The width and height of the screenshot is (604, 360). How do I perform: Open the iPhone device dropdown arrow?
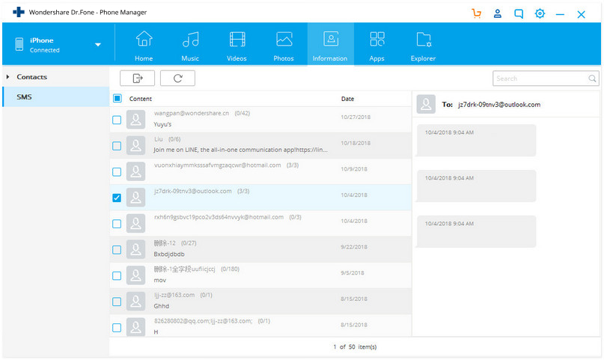pos(98,45)
